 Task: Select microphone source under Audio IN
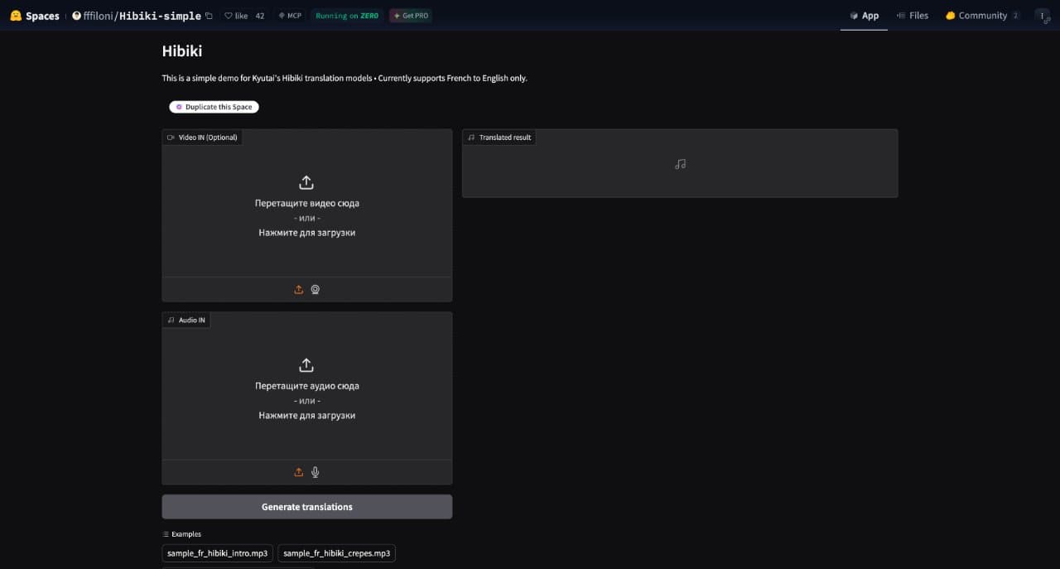316,472
